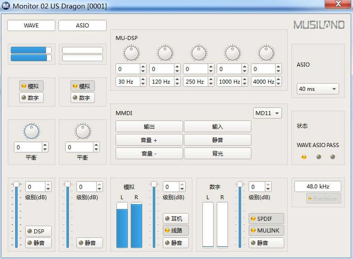Select 耳机 headphone output

point(176,219)
